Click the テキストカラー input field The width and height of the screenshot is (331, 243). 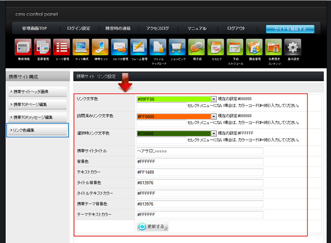(x=200, y=172)
